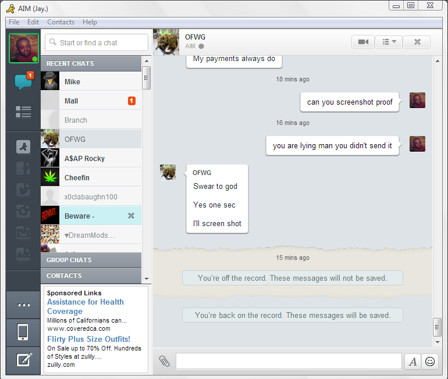Click the 'Yes one sec' message
Image resolution: width=448 pixels, height=379 pixels.
coord(214,205)
